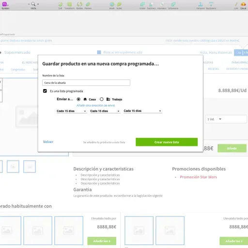The image size is (248, 248).
Task: Open the Congelados category tab
Action: [18, 70]
